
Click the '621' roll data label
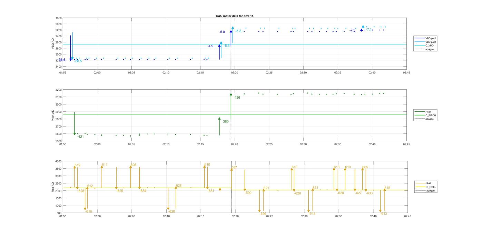point(266,188)
